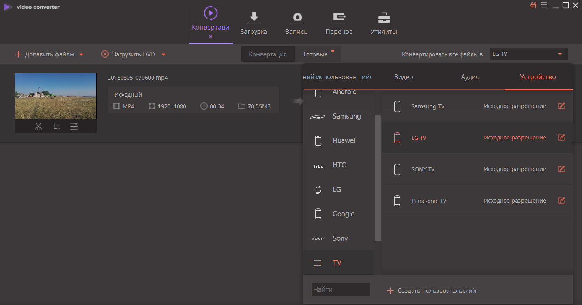
Task: Open effects adjustment sliders icon under thumbnail
Action: (x=74, y=127)
